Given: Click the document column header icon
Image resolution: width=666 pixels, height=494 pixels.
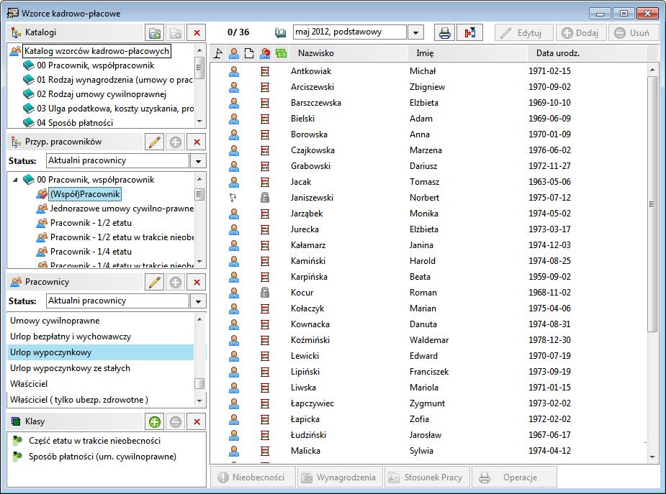Looking at the screenshot, I should click(x=249, y=53).
